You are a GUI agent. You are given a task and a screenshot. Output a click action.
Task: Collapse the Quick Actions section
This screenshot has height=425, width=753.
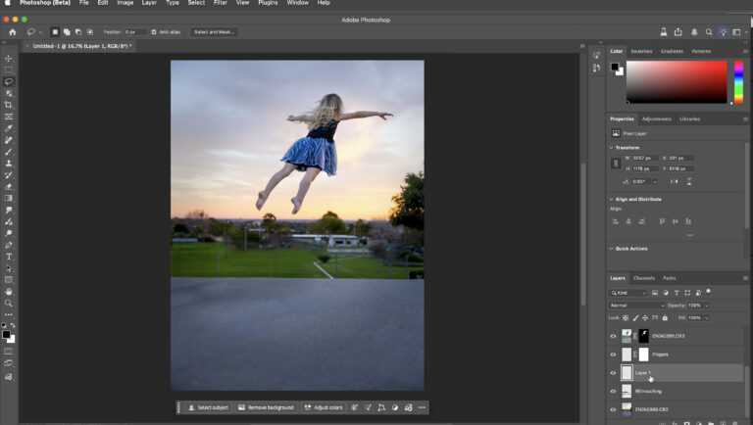612,249
